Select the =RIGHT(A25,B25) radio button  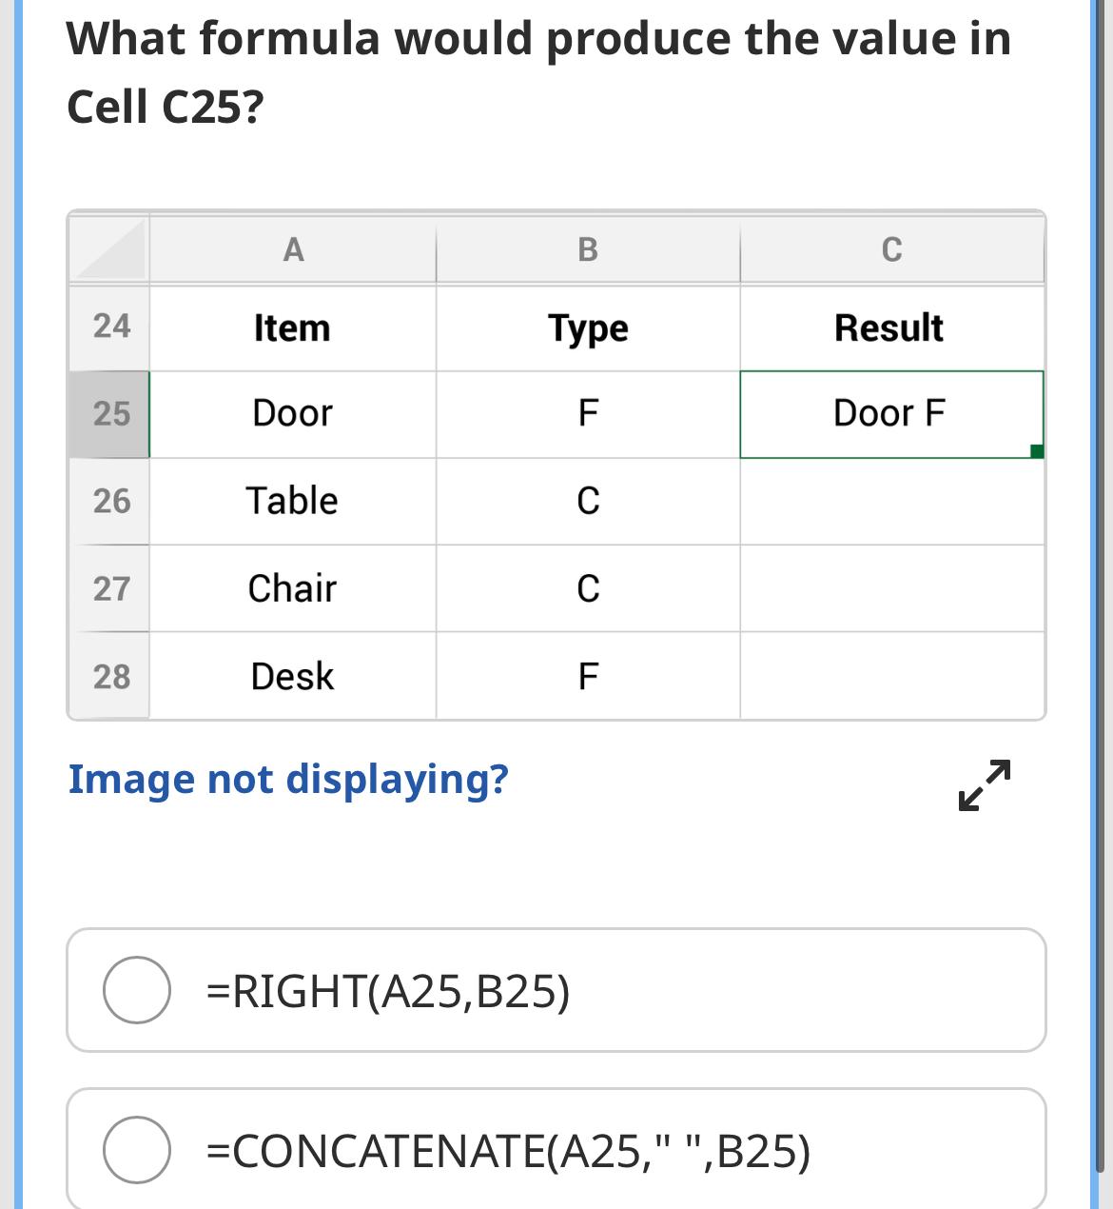[x=137, y=990]
